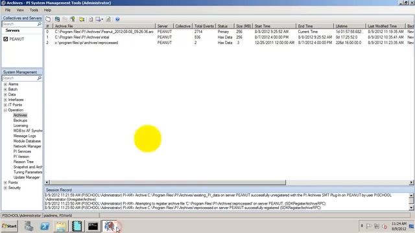This screenshot has height=233, width=415.
Task: Click the System Management search field
Action: 20,78
